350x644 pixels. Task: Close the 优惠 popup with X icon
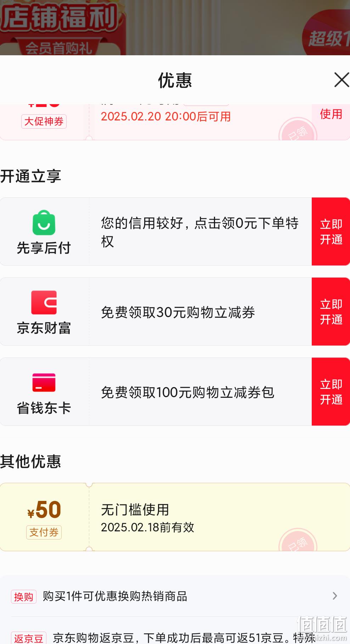[341, 80]
